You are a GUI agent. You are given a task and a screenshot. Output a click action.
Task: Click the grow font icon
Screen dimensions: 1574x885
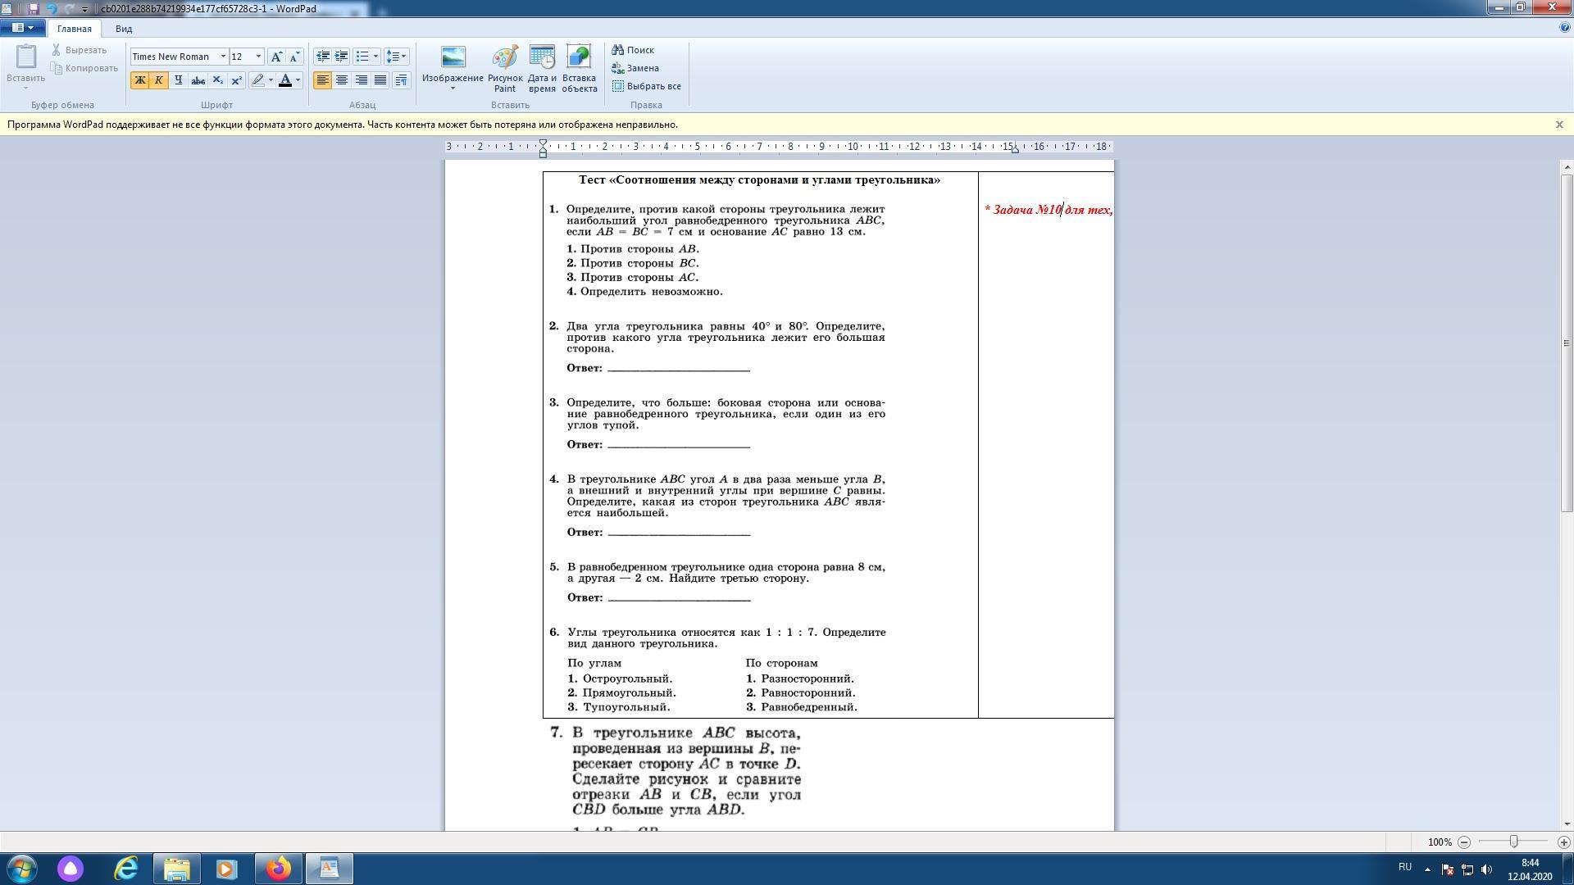pos(277,57)
